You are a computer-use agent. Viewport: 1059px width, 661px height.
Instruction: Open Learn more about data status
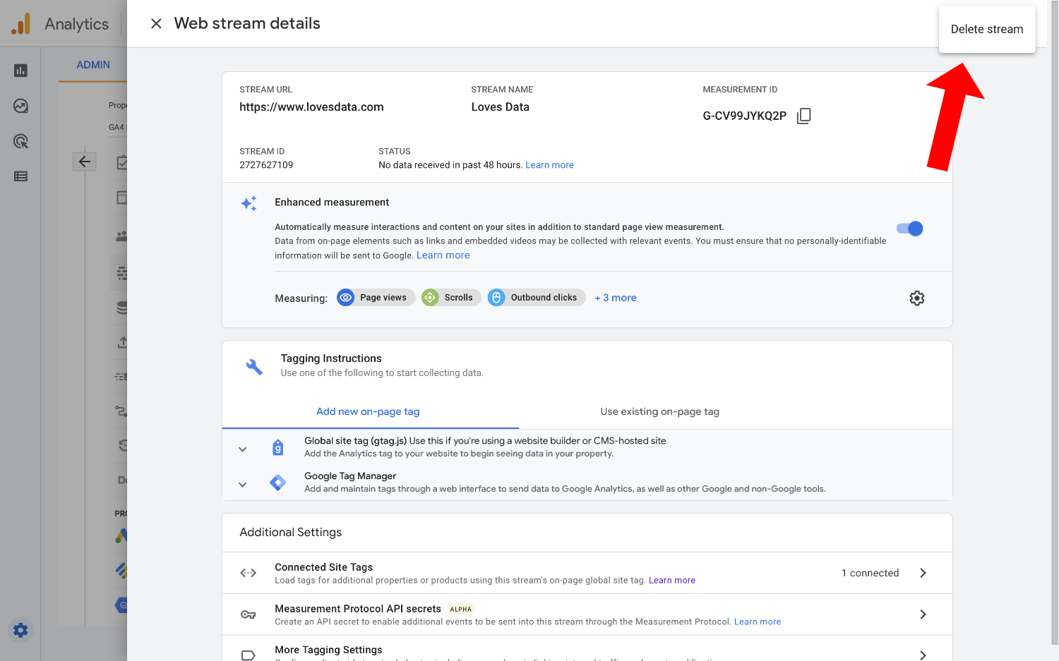[549, 164]
